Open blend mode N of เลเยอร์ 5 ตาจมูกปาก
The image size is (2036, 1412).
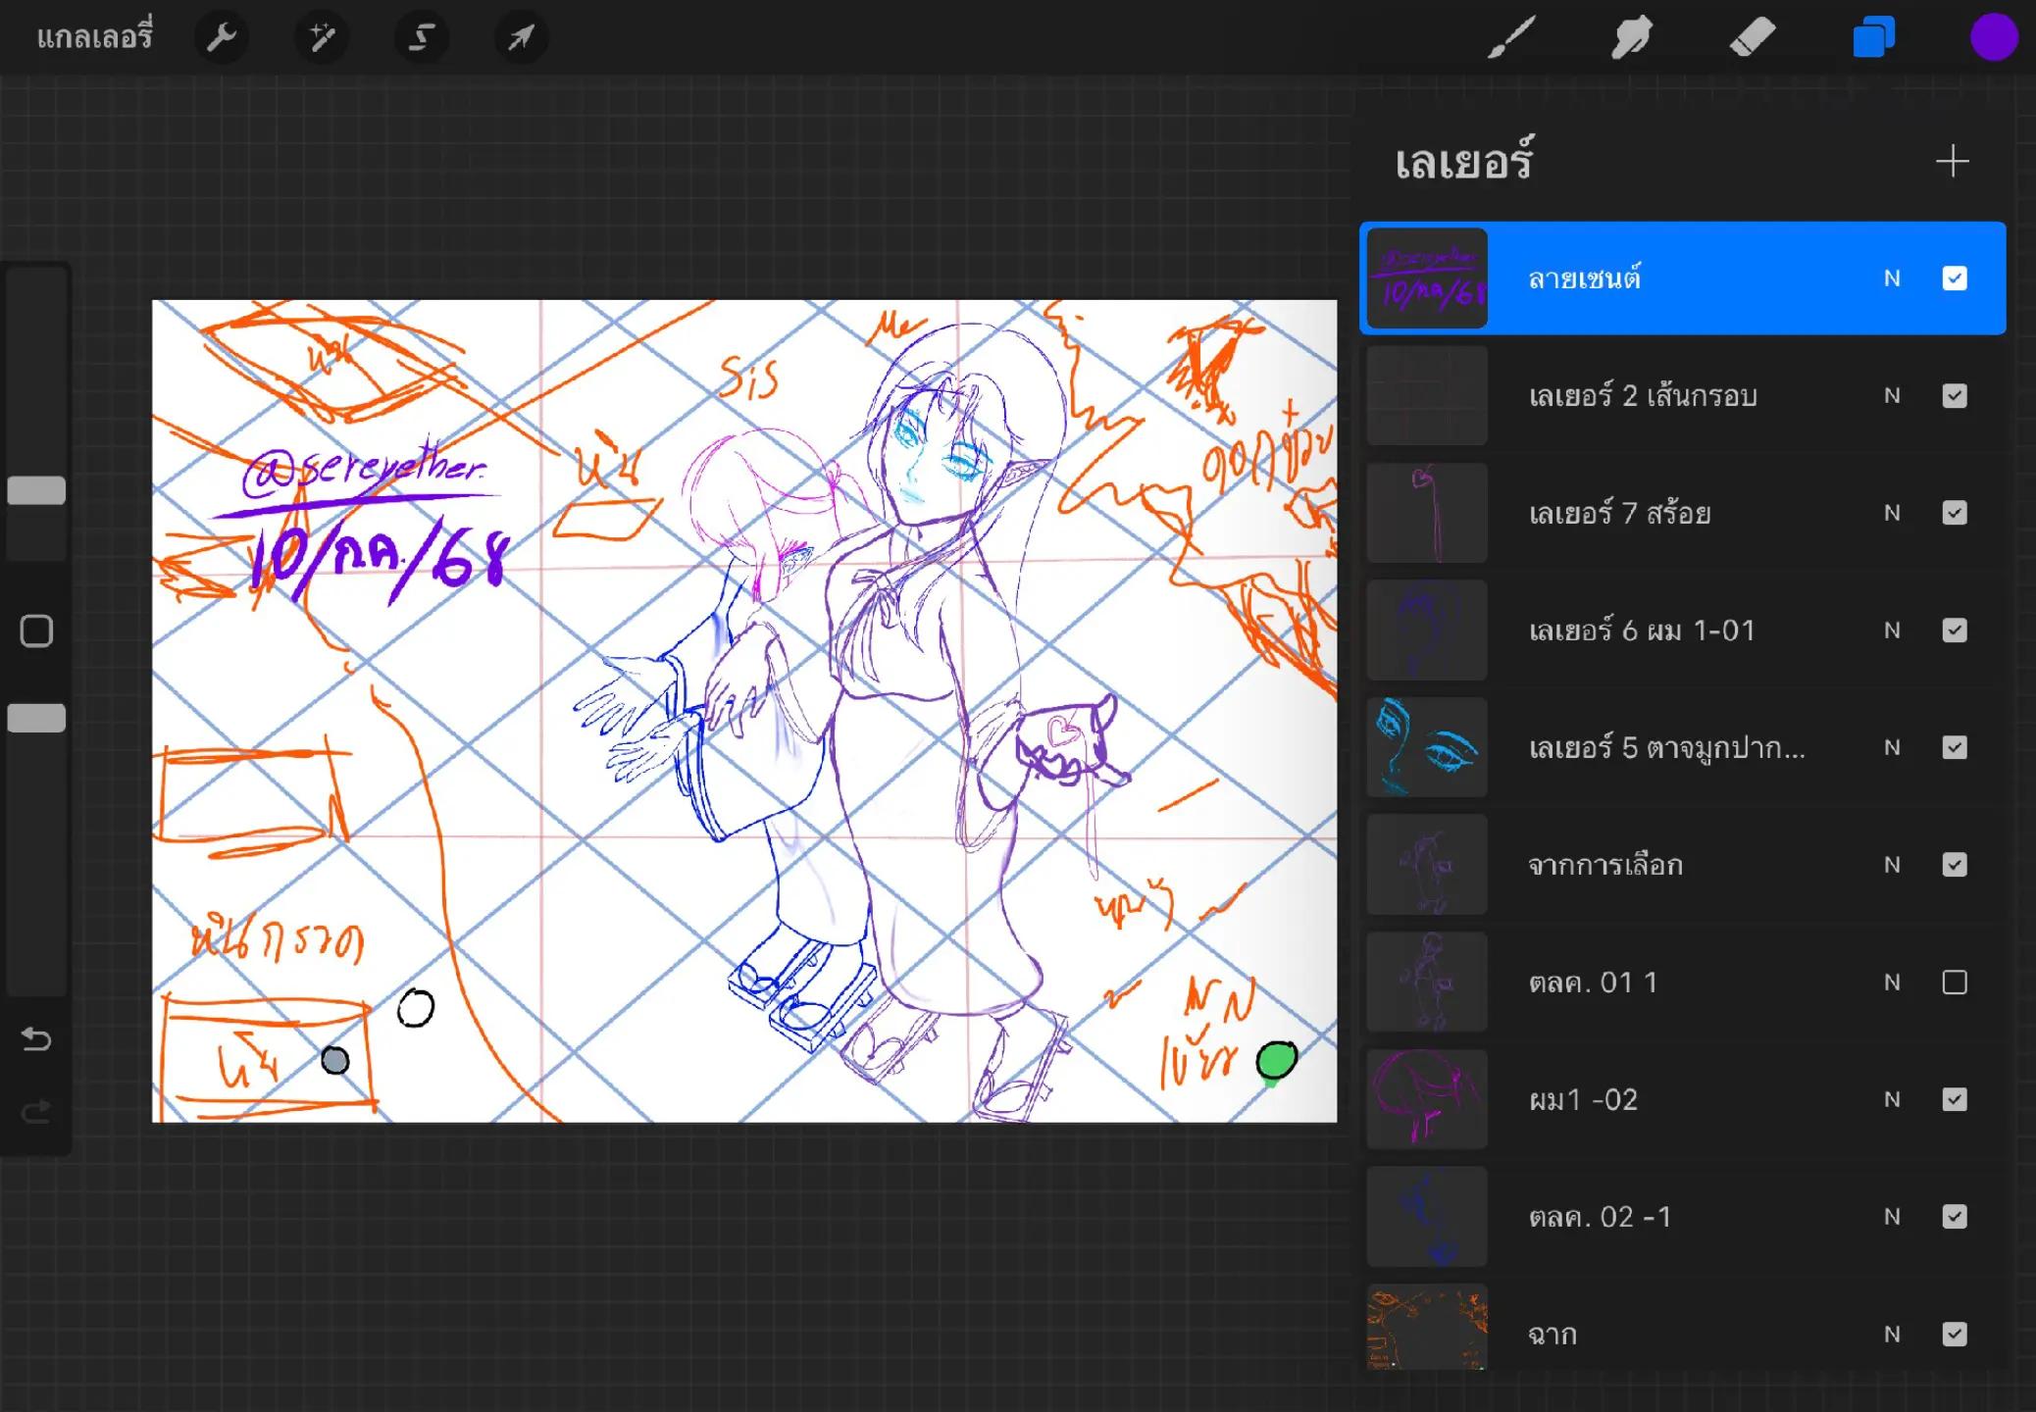click(x=1892, y=747)
